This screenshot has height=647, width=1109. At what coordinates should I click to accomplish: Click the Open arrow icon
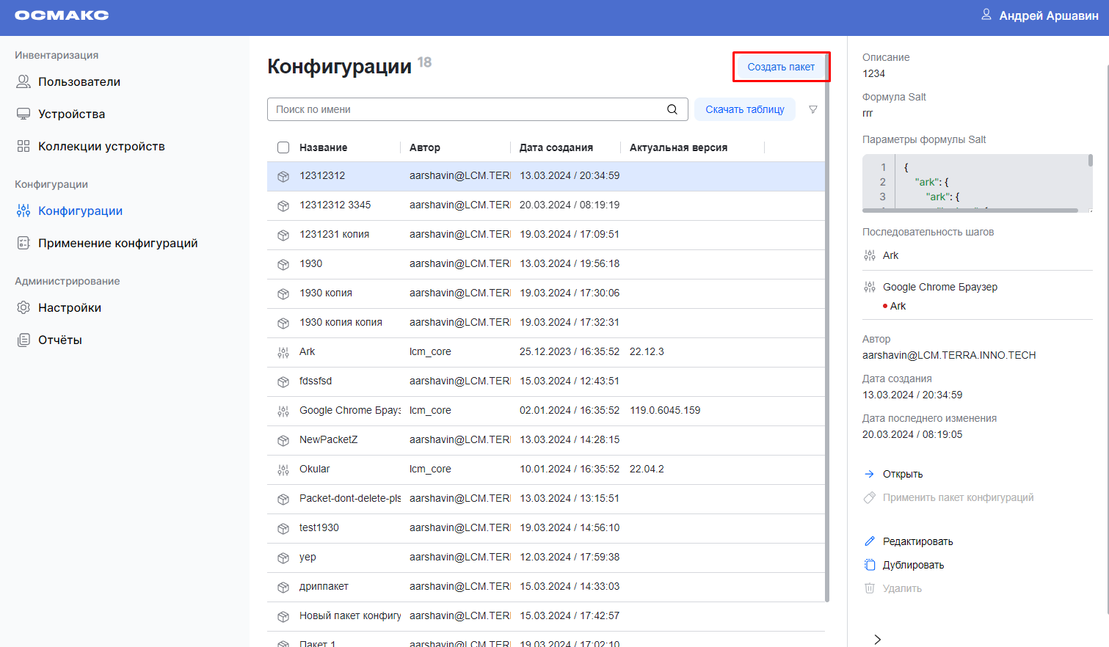[870, 474]
